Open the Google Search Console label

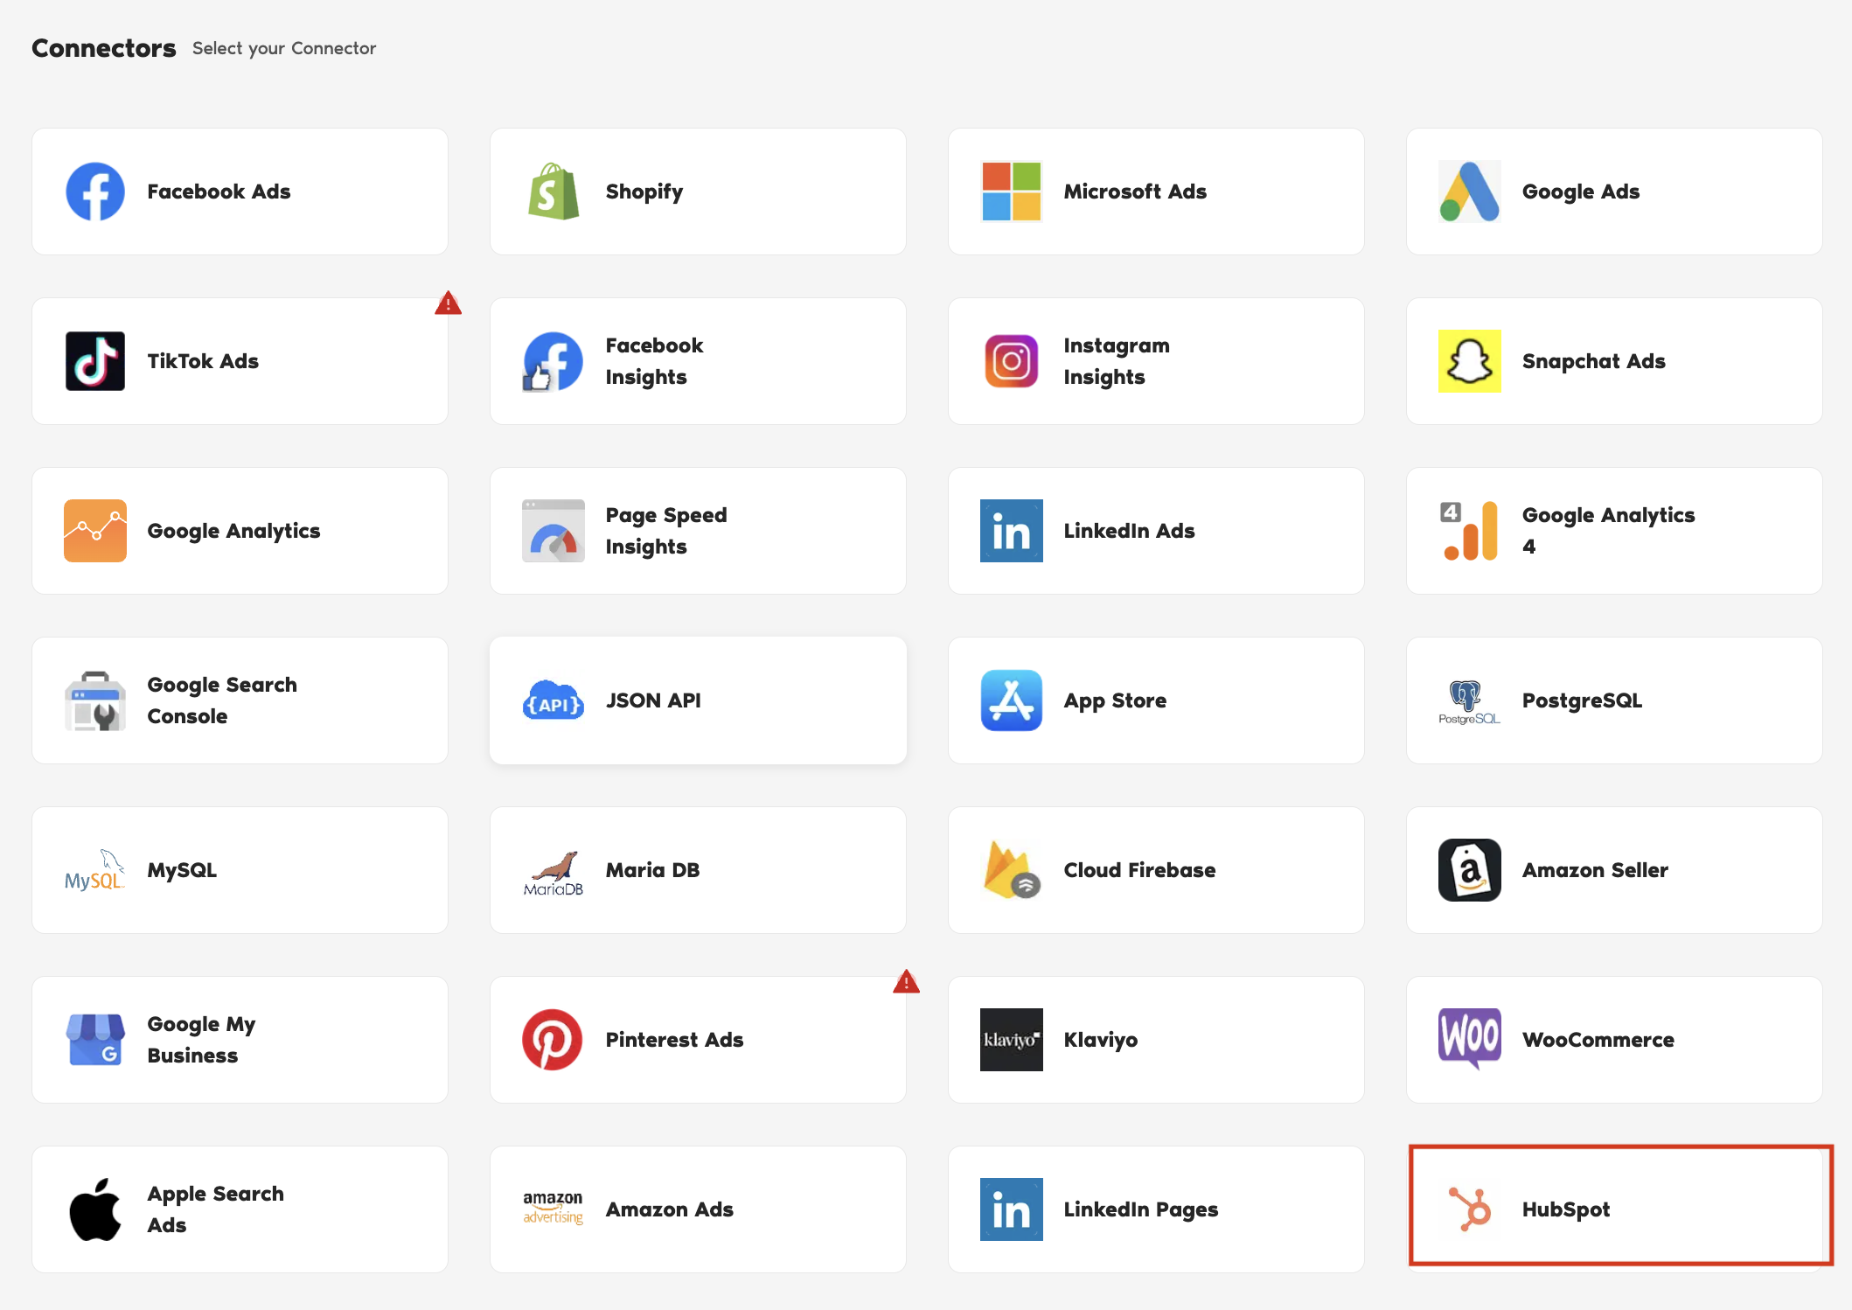[x=222, y=700]
